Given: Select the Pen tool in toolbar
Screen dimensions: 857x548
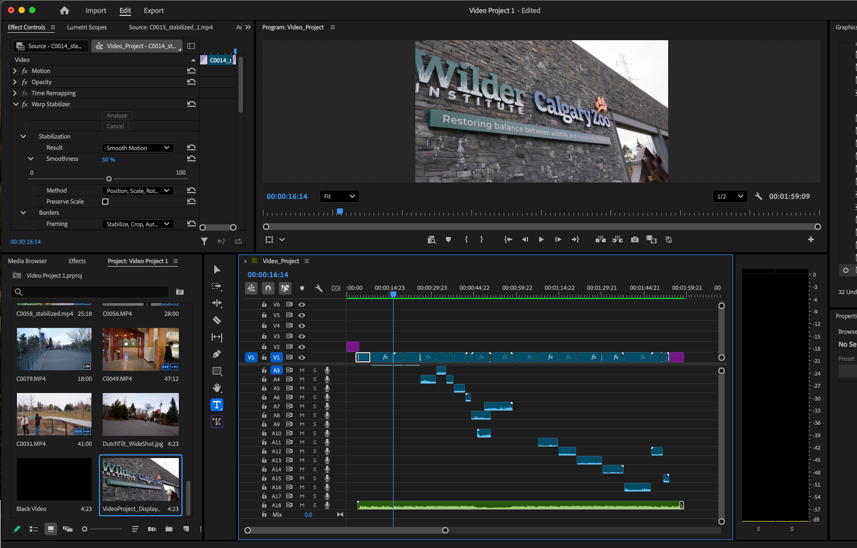Looking at the screenshot, I should point(216,354).
